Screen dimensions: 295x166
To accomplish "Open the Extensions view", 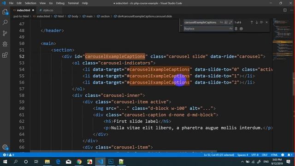I will (5, 55).
